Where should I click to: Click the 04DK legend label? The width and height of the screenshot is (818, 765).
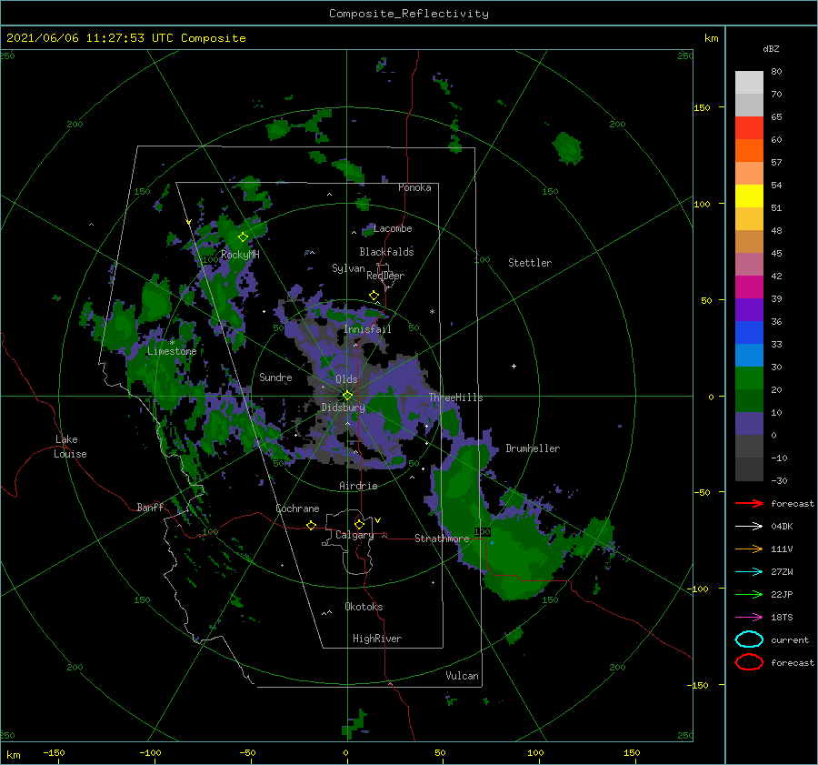(x=782, y=527)
